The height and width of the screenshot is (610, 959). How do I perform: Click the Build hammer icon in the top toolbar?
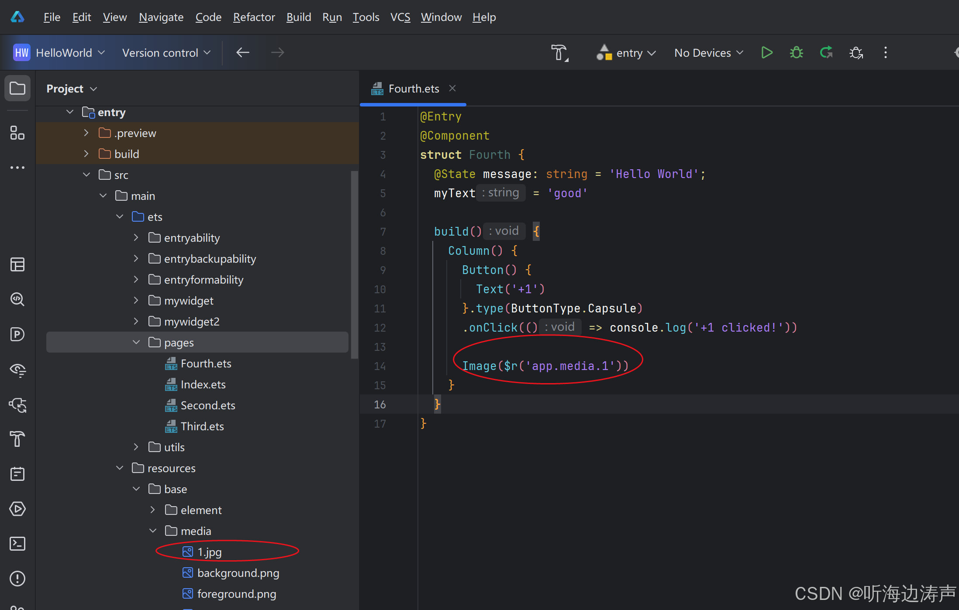[x=559, y=53]
